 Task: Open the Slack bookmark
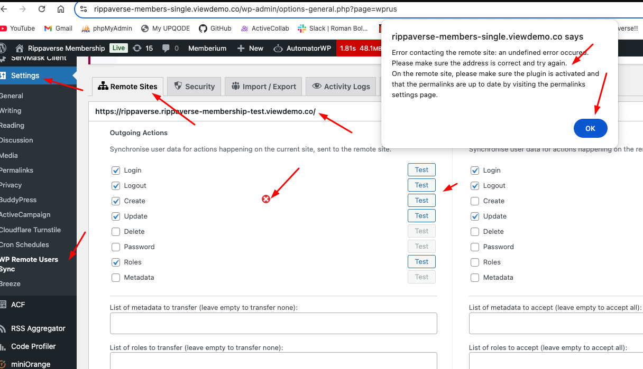332,29
